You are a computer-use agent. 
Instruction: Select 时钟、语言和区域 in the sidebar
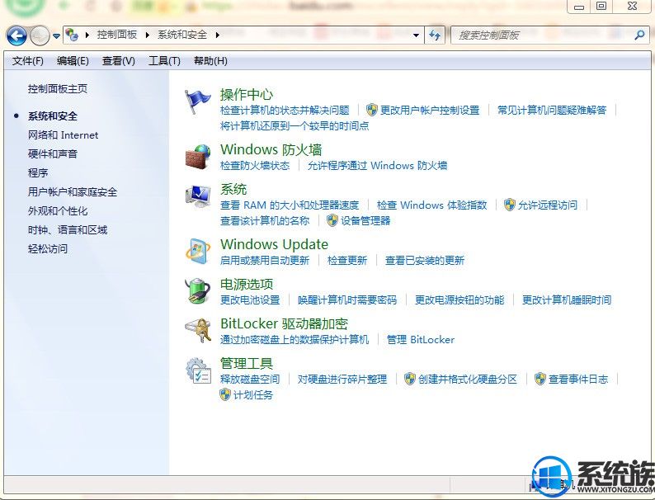(x=68, y=229)
